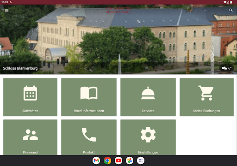The image size is (237, 166).
Task: Select the Services bell tile
Action: (x=148, y=97)
